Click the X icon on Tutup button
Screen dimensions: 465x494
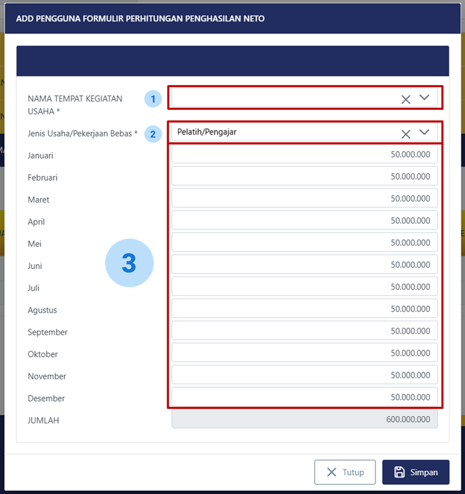click(332, 472)
